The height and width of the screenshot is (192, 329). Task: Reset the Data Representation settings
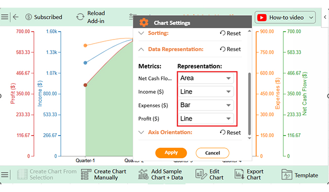tap(230, 49)
